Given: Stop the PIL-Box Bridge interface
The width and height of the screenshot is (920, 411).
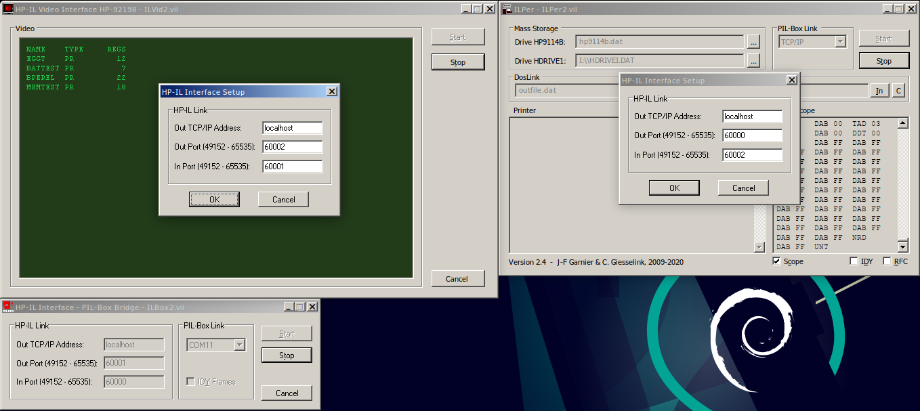Looking at the screenshot, I should pos(287,355).
